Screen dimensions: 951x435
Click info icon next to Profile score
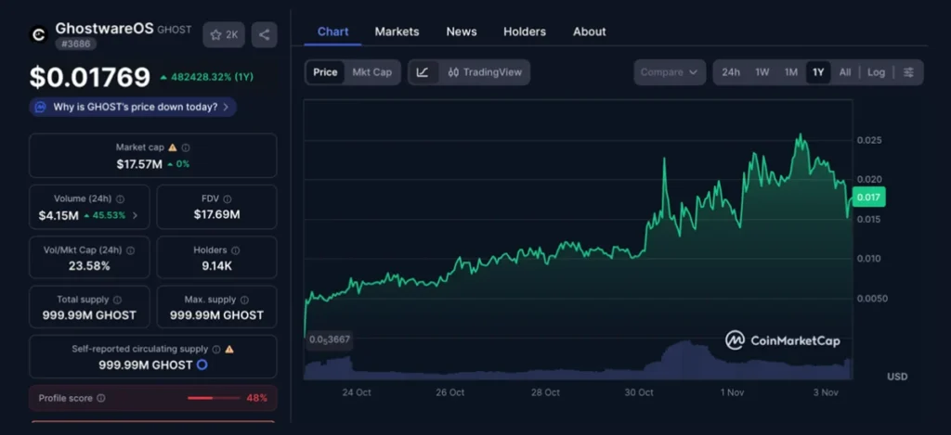[101, 398]
